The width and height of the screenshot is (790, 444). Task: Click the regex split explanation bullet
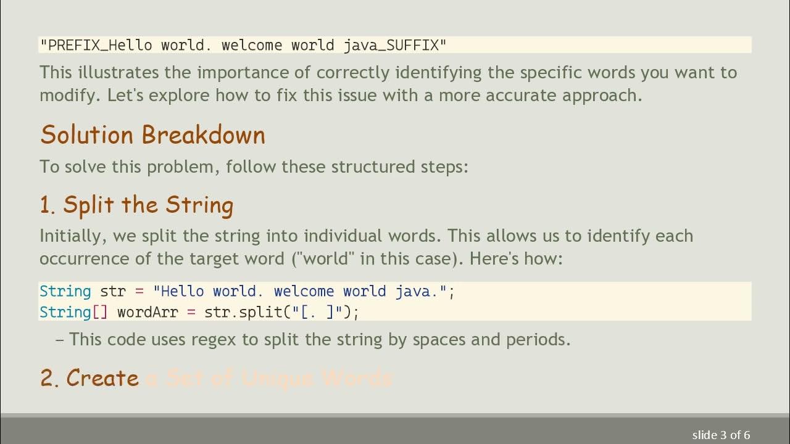point(320,339)
